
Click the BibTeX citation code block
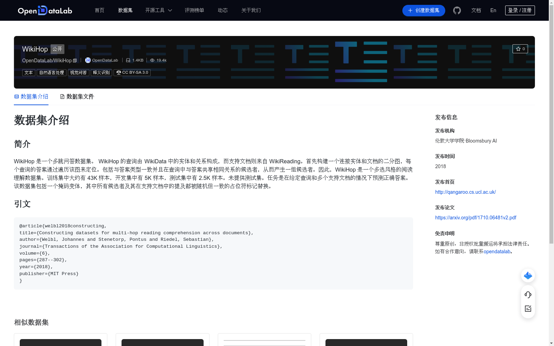coord(213,253)
